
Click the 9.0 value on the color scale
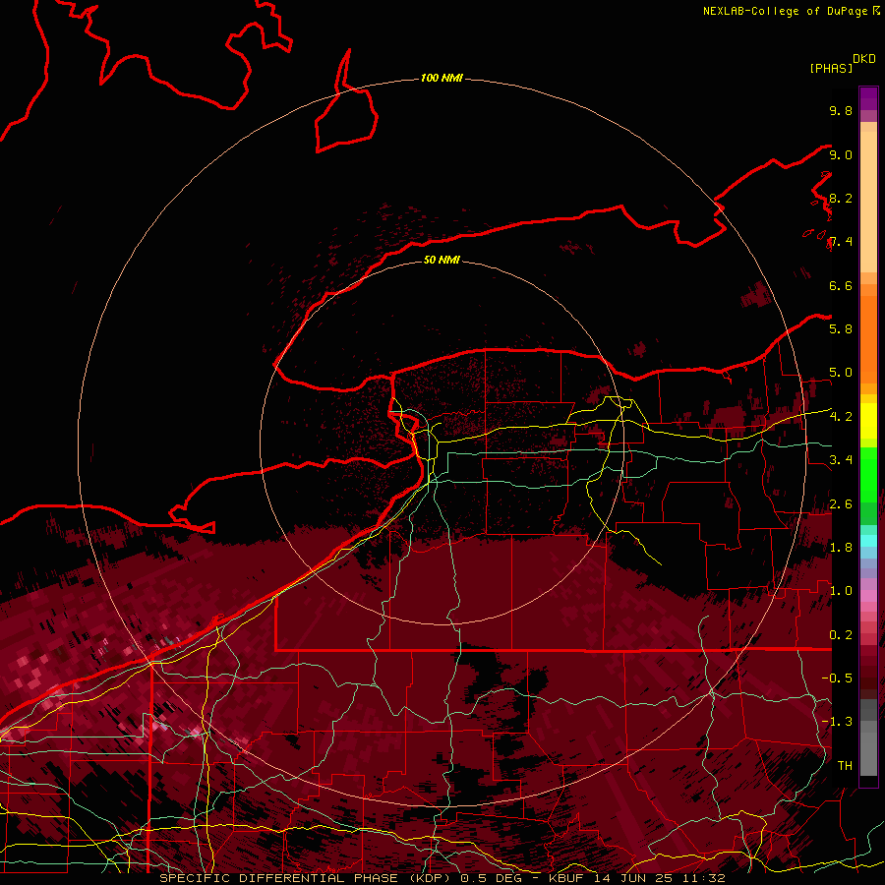(x=841, y=154)
